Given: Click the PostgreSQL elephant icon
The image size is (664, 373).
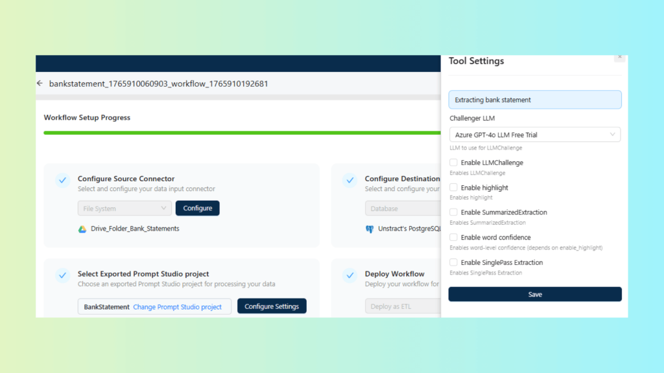Looking at the screenshot, I should pos(370,229).
